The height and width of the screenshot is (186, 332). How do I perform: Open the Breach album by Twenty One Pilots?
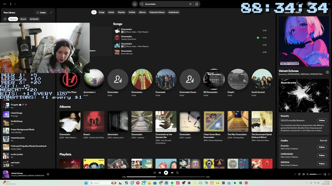click(x=94, y=125)
